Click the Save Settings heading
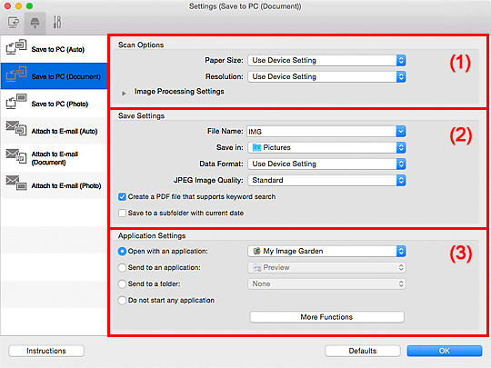 (141, 115)
